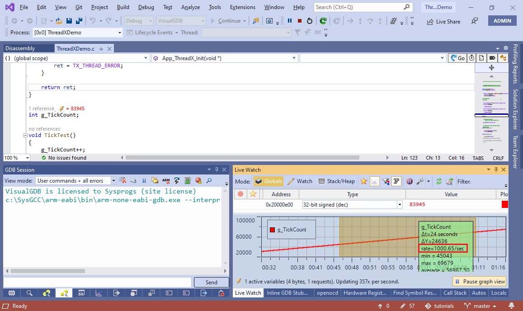
Task: Click the chip icon tab in bottom strip
Action: 12,293
